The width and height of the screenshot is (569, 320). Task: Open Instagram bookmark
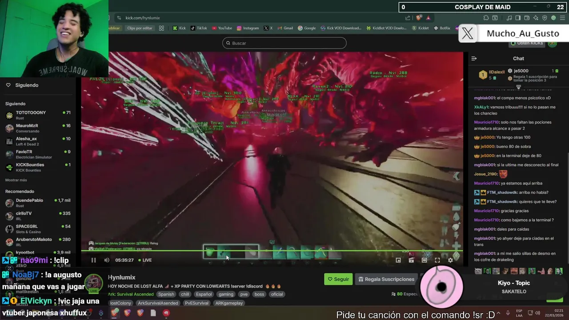pos(248,28)
